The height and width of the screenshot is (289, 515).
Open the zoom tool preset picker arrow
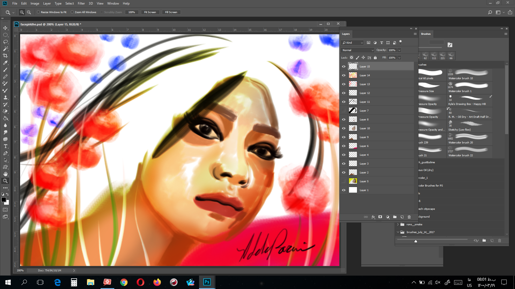pyautogui.click(x=13, y=13)
